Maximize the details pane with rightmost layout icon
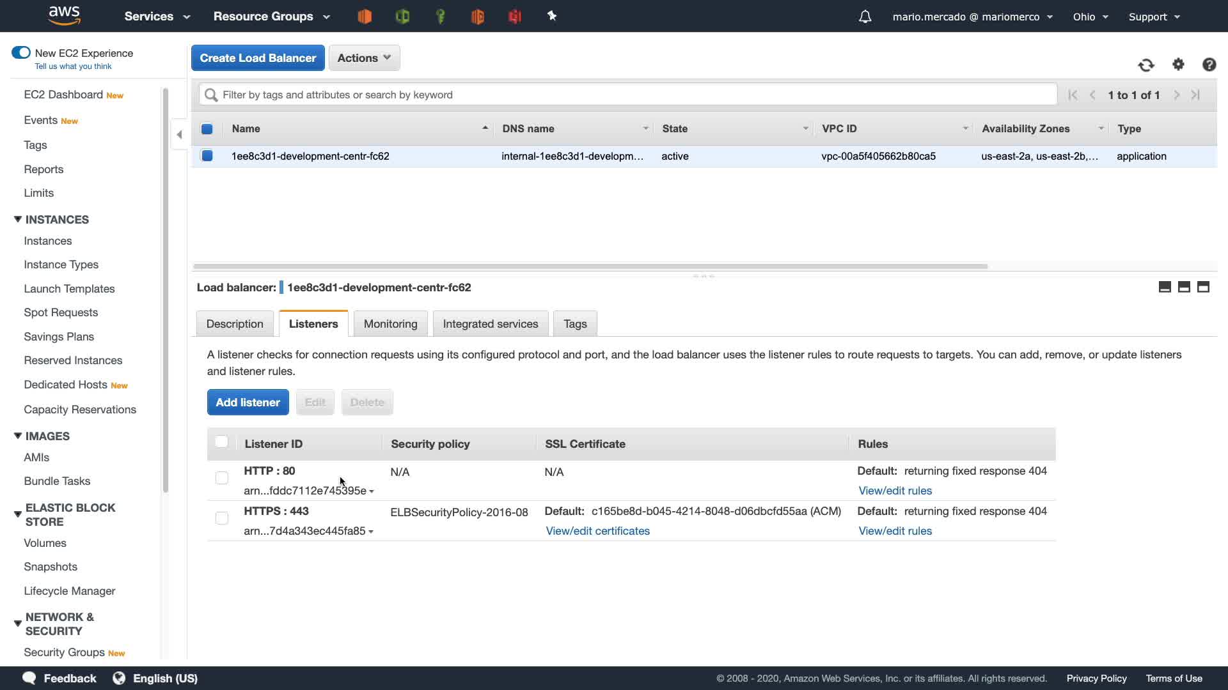The width and height of the screenshot is (1228, 690). click(x=1203, y=287)
